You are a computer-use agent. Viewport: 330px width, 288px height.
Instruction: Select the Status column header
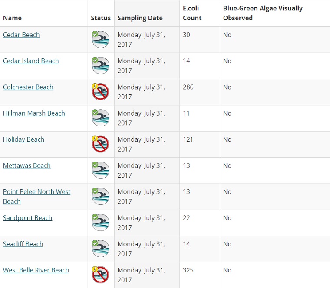[101, 18]
